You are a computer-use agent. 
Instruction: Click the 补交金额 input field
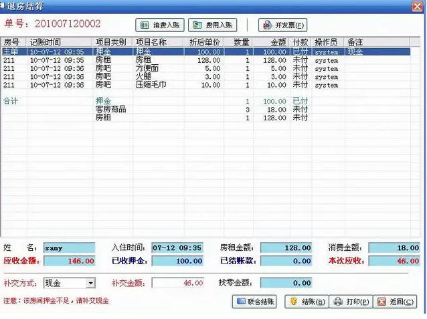[x=177, y=283]
